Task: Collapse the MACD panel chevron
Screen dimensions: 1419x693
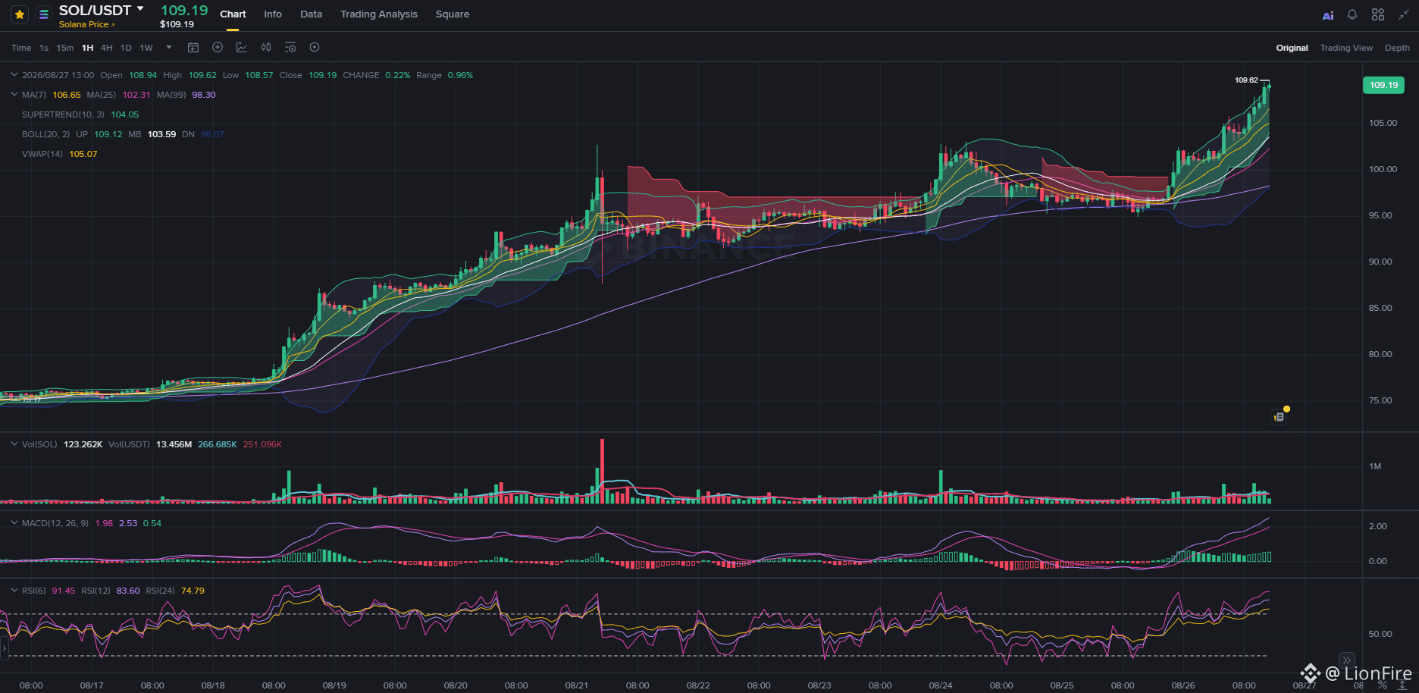Action: (x=14, y=522)
